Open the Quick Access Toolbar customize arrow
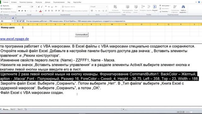202x114 pixels. [16, 18]
